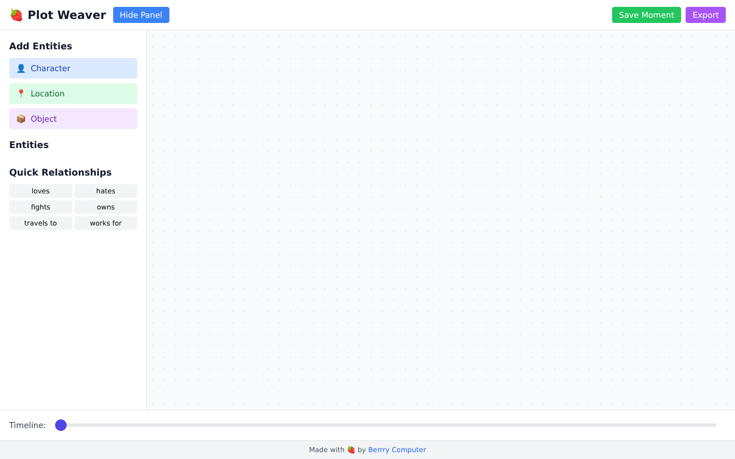
Task: Click the purple Export button
Action: [705, 15]
